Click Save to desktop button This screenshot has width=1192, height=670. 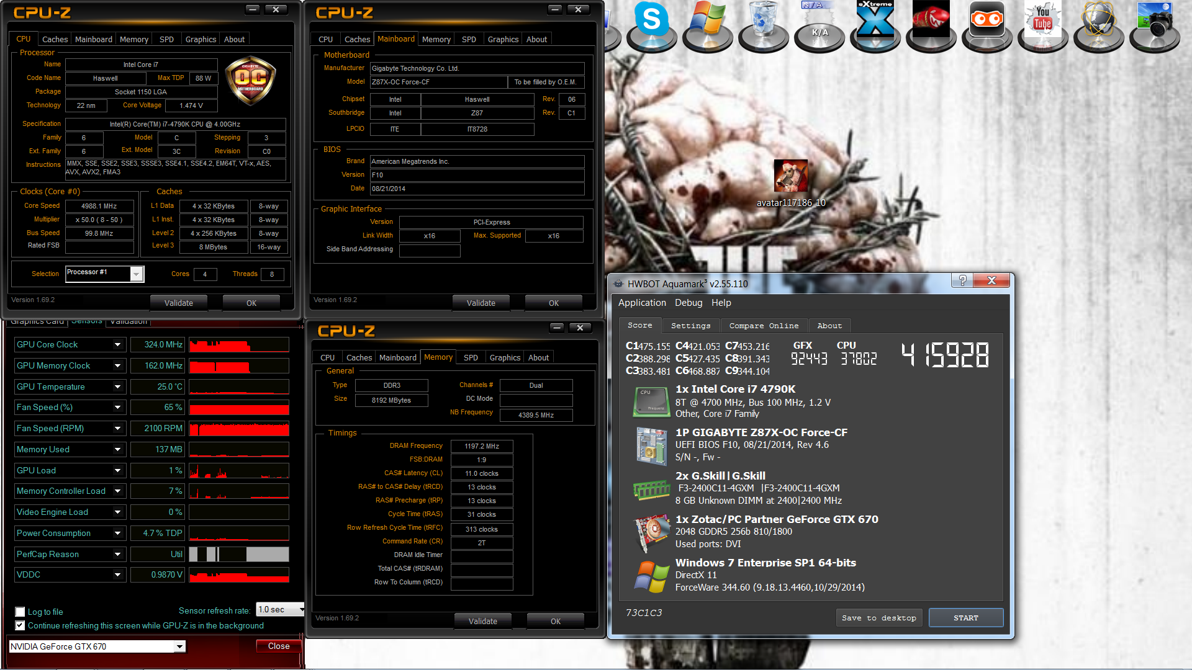pyautogui.click(x=878, y=618)
